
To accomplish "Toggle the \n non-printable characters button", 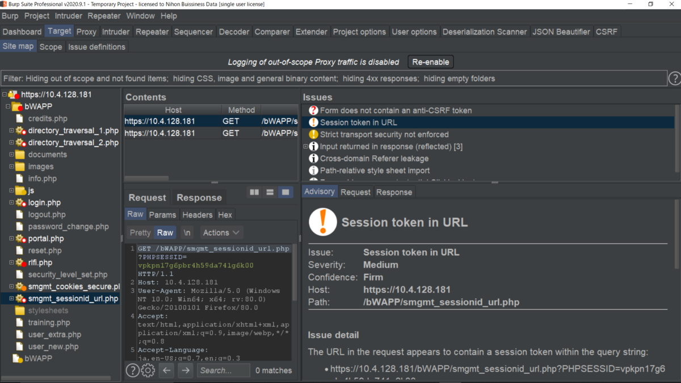I will click(x=187, y=233).
